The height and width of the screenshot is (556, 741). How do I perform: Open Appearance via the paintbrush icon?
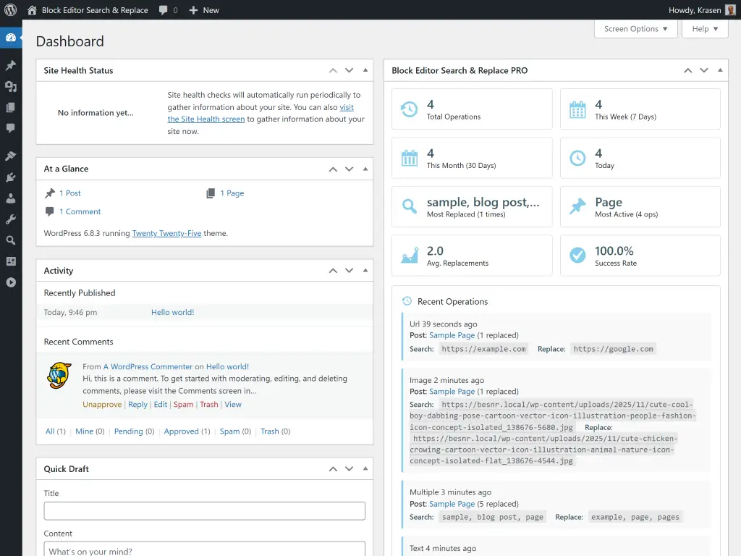[10, 155]
